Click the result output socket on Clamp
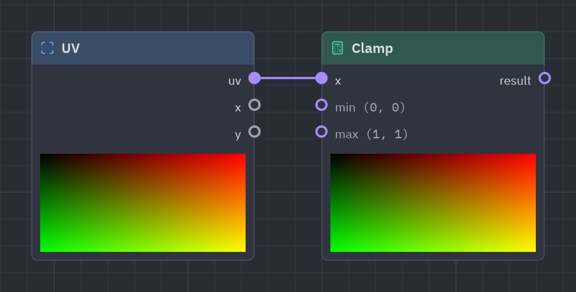Screen dimensions: 576x292 [x=545, y=78]
